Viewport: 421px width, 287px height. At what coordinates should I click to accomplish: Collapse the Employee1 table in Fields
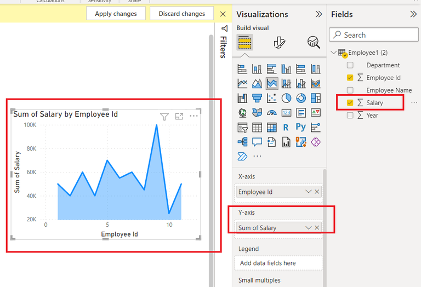pyautogui.click(x=334, y=53)
